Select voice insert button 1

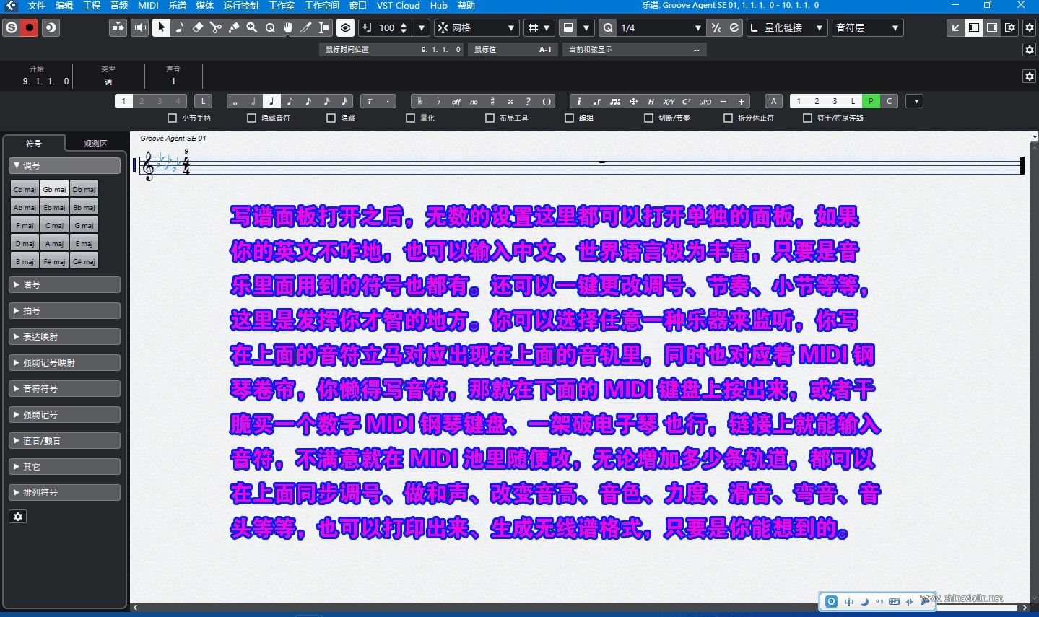pyautogui.click(x=123, y=102)
